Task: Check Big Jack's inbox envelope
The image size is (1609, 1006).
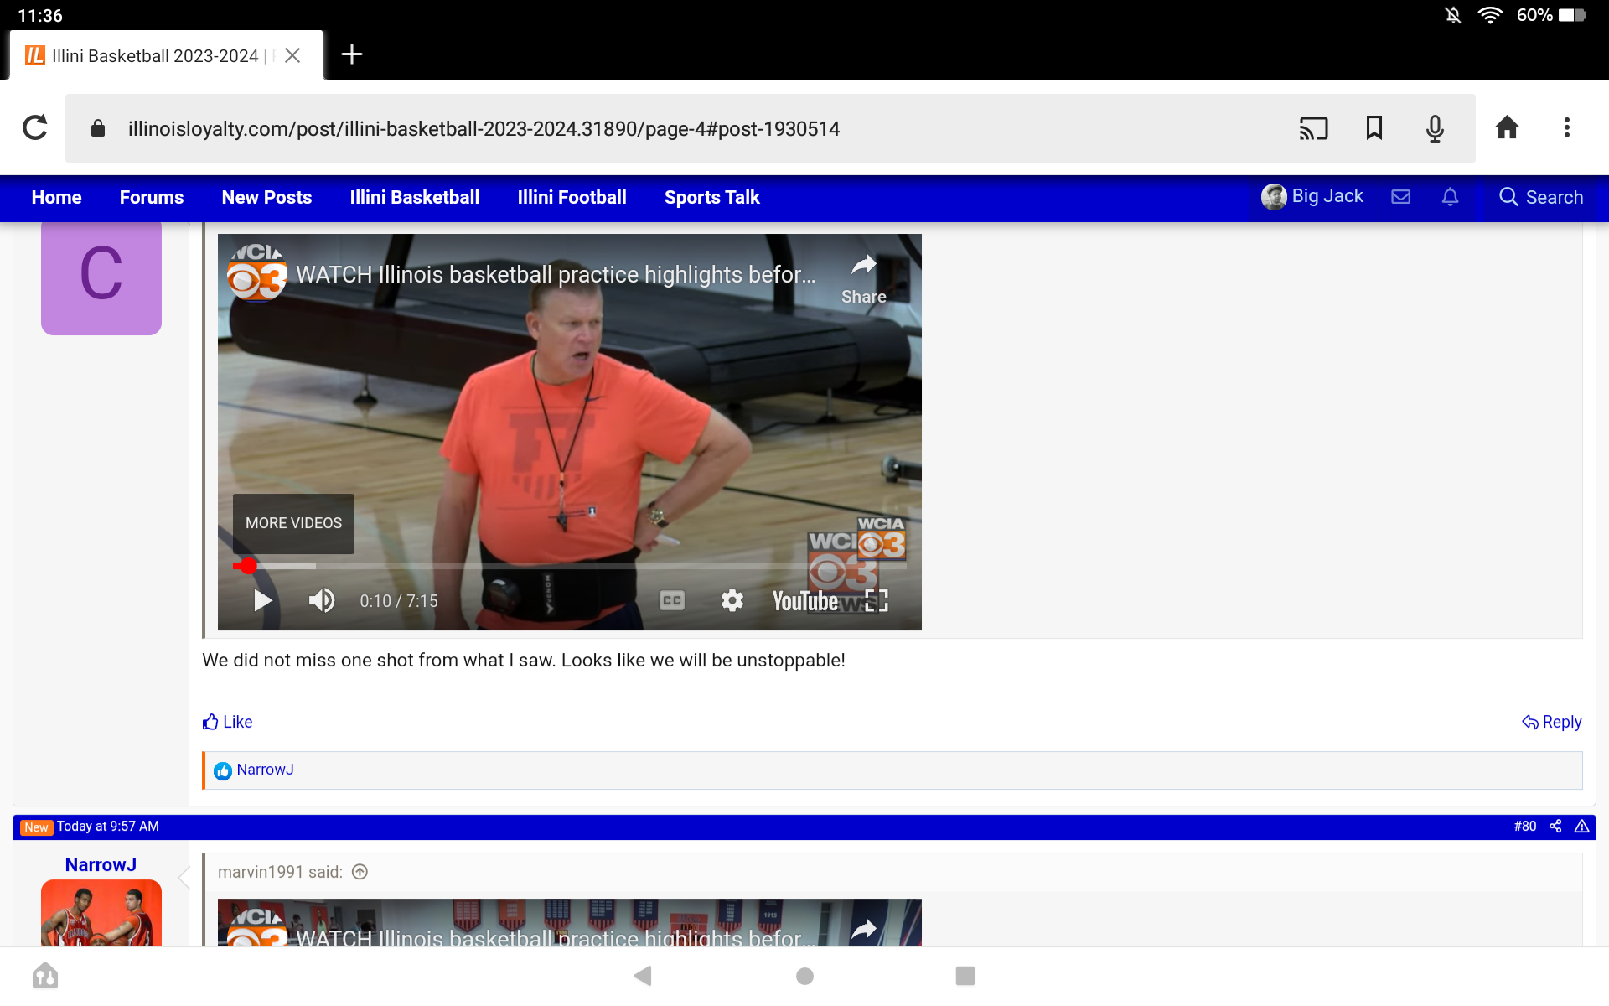Action: click(1400, 197)
